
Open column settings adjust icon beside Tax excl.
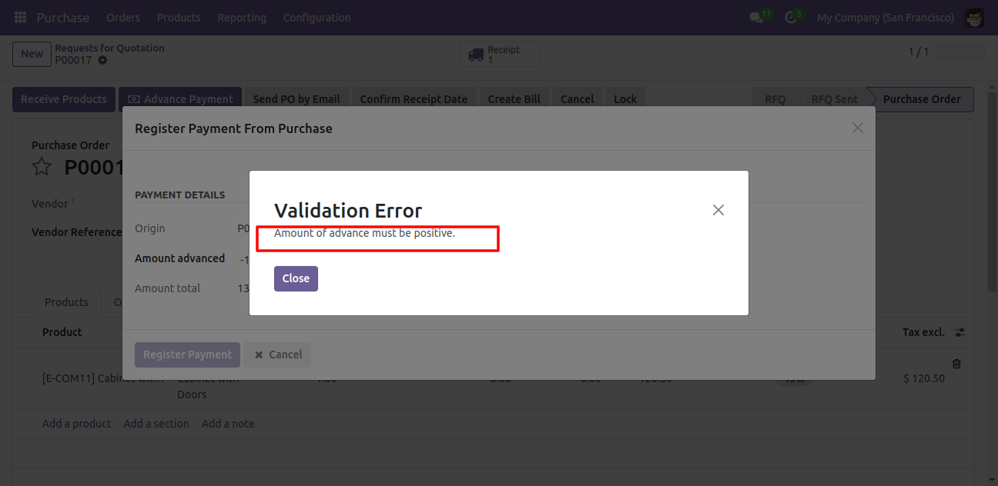pos(959,332)
